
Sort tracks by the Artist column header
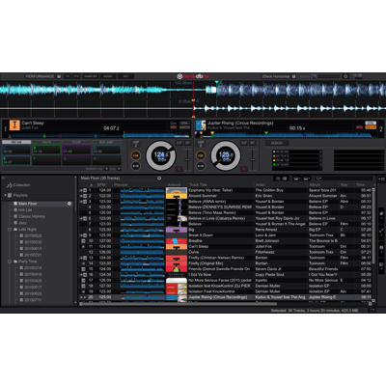click(260, 185)
